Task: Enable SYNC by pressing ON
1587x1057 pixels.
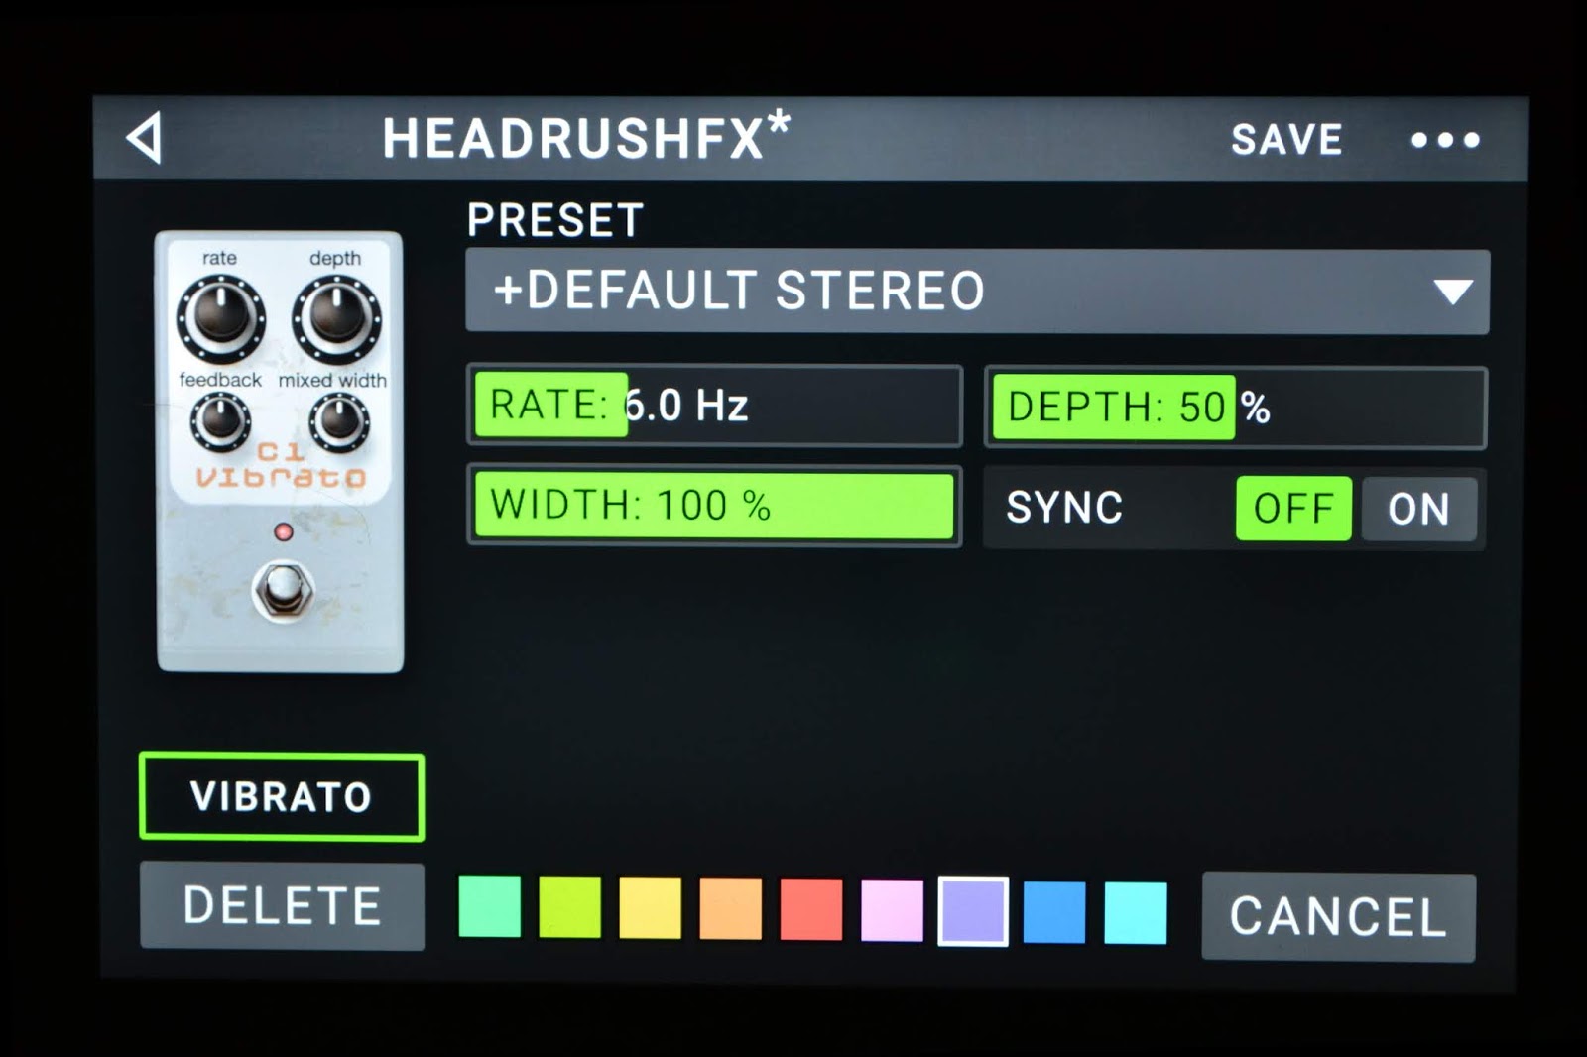Action: 1418,509
